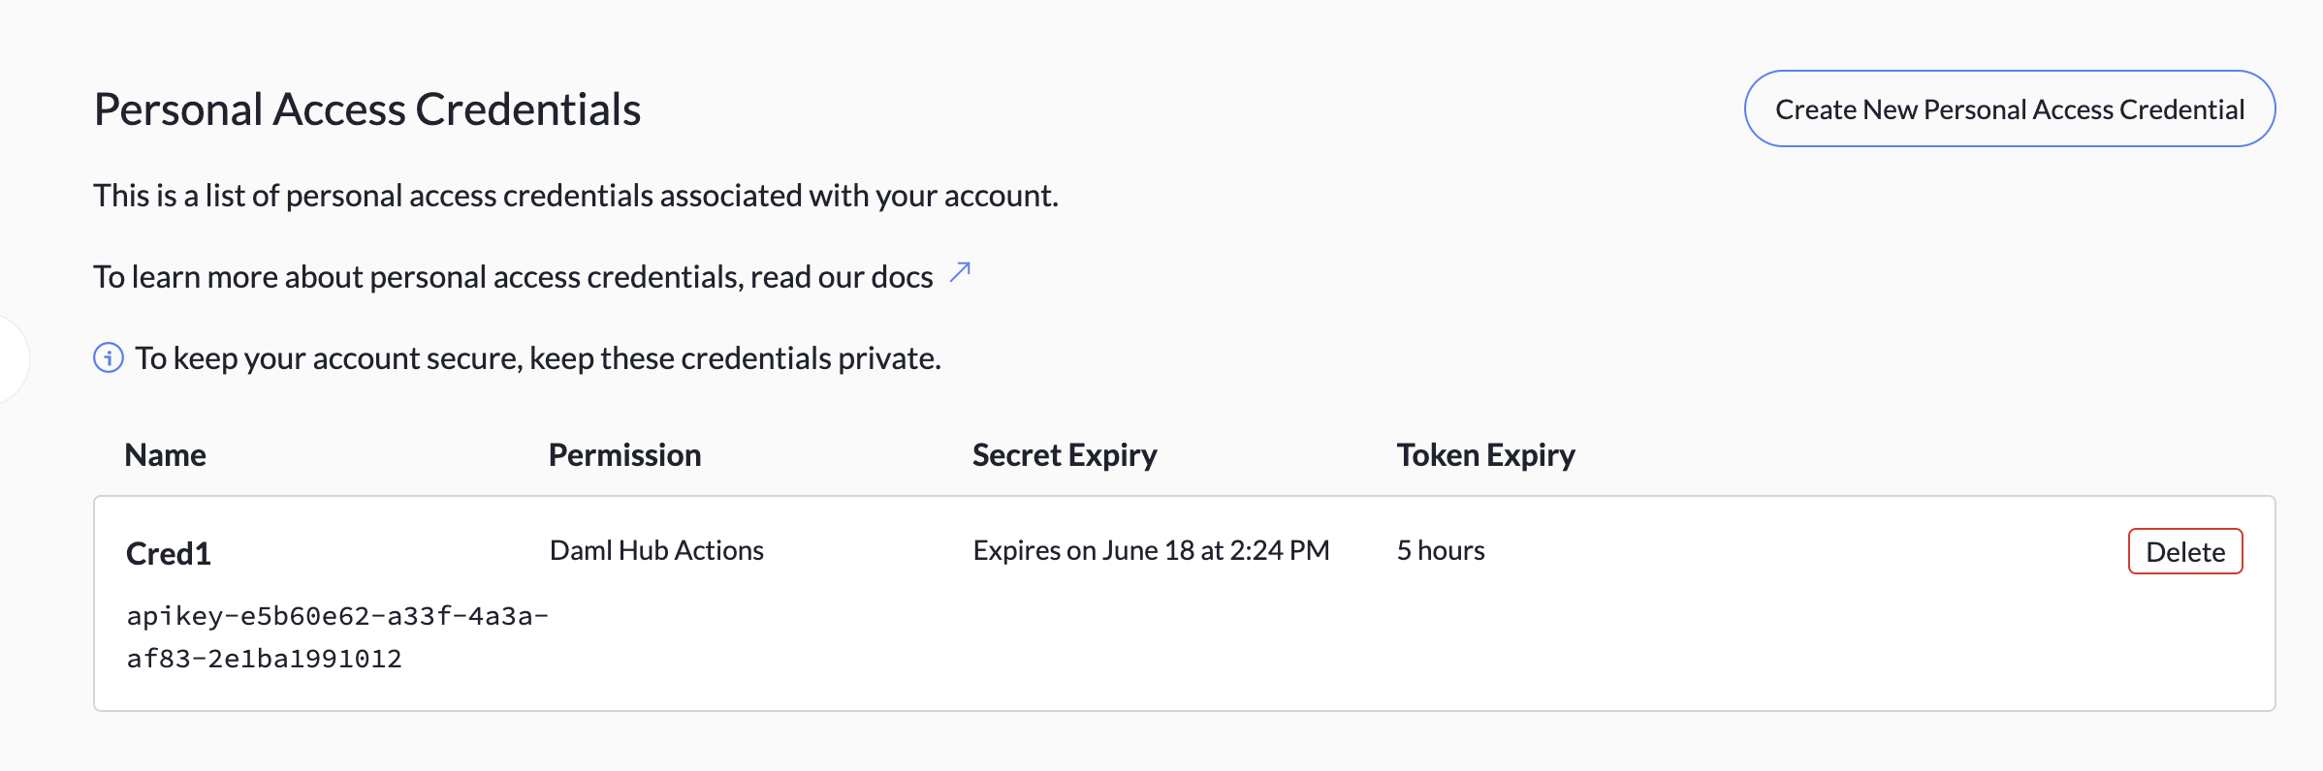The image size is (2323, 771).
Task: Click the Token Expiry column header
Action: [1484, 454]
